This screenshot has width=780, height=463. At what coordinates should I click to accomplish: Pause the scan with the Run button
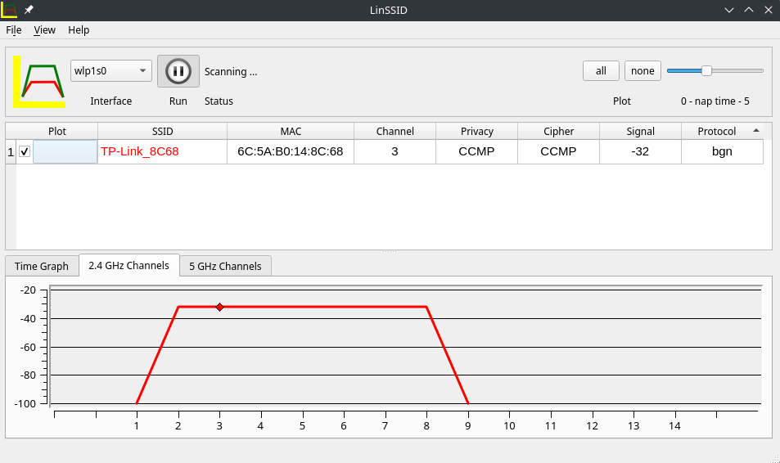178,71
